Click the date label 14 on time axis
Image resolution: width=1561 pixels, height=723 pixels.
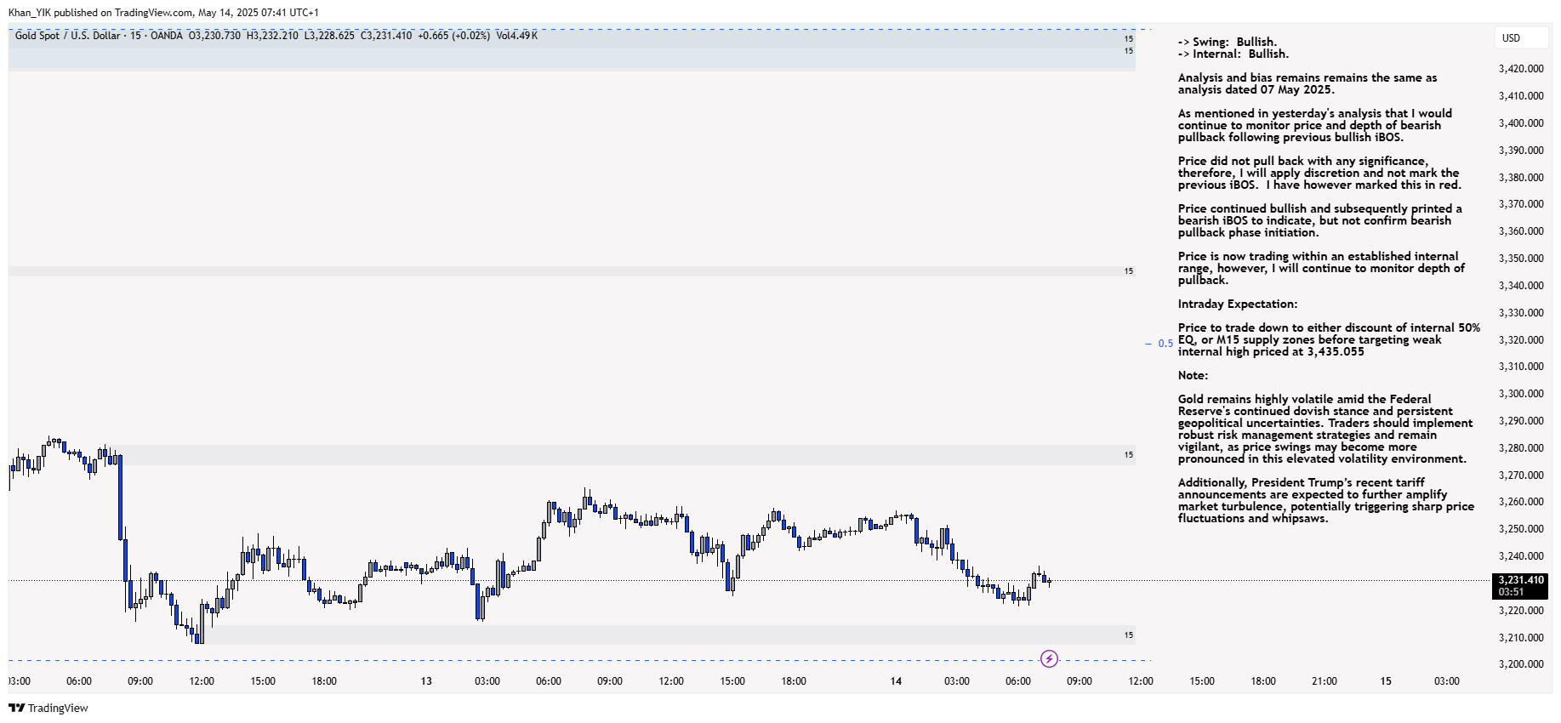896,681
